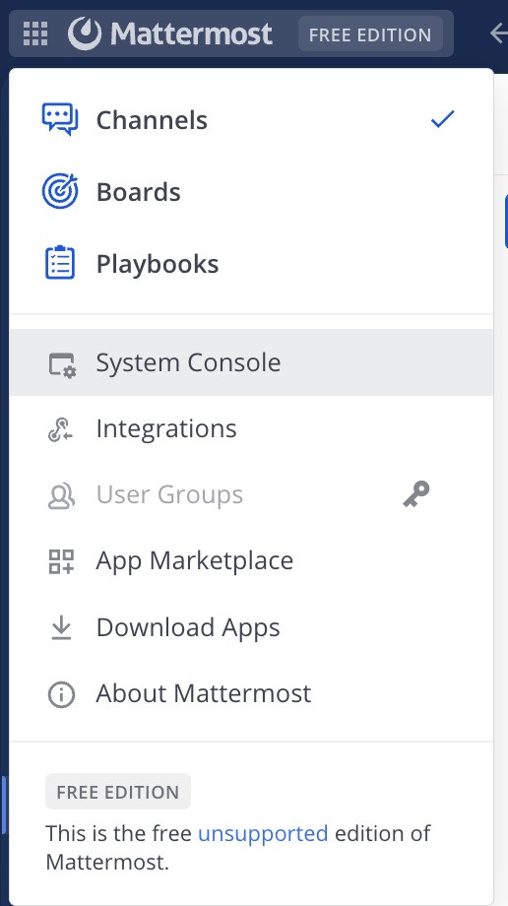Select the Integrations menu entry
The width and height of the screenshot is (508, 906).
tap(251, 428)
